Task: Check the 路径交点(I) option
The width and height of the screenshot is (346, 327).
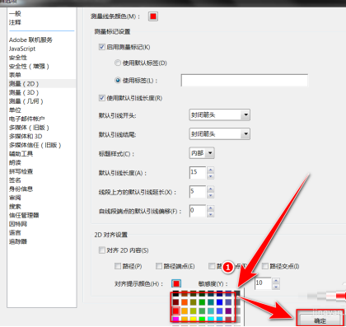Action: [x=265, y=266]
